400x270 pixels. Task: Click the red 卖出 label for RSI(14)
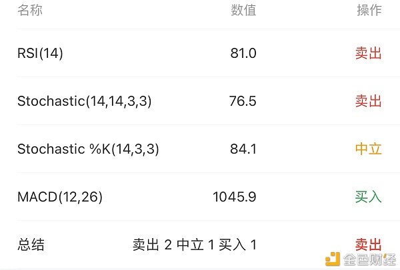pyautogui.click(x=369, y=53)
